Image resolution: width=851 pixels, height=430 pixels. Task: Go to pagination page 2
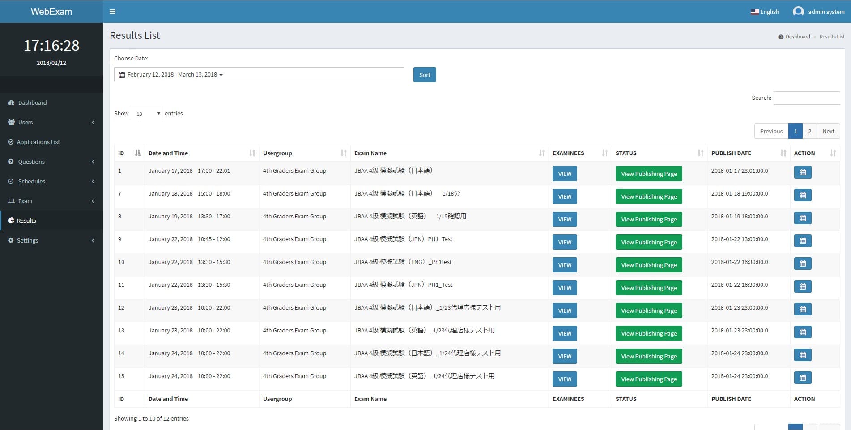point(809,131)
